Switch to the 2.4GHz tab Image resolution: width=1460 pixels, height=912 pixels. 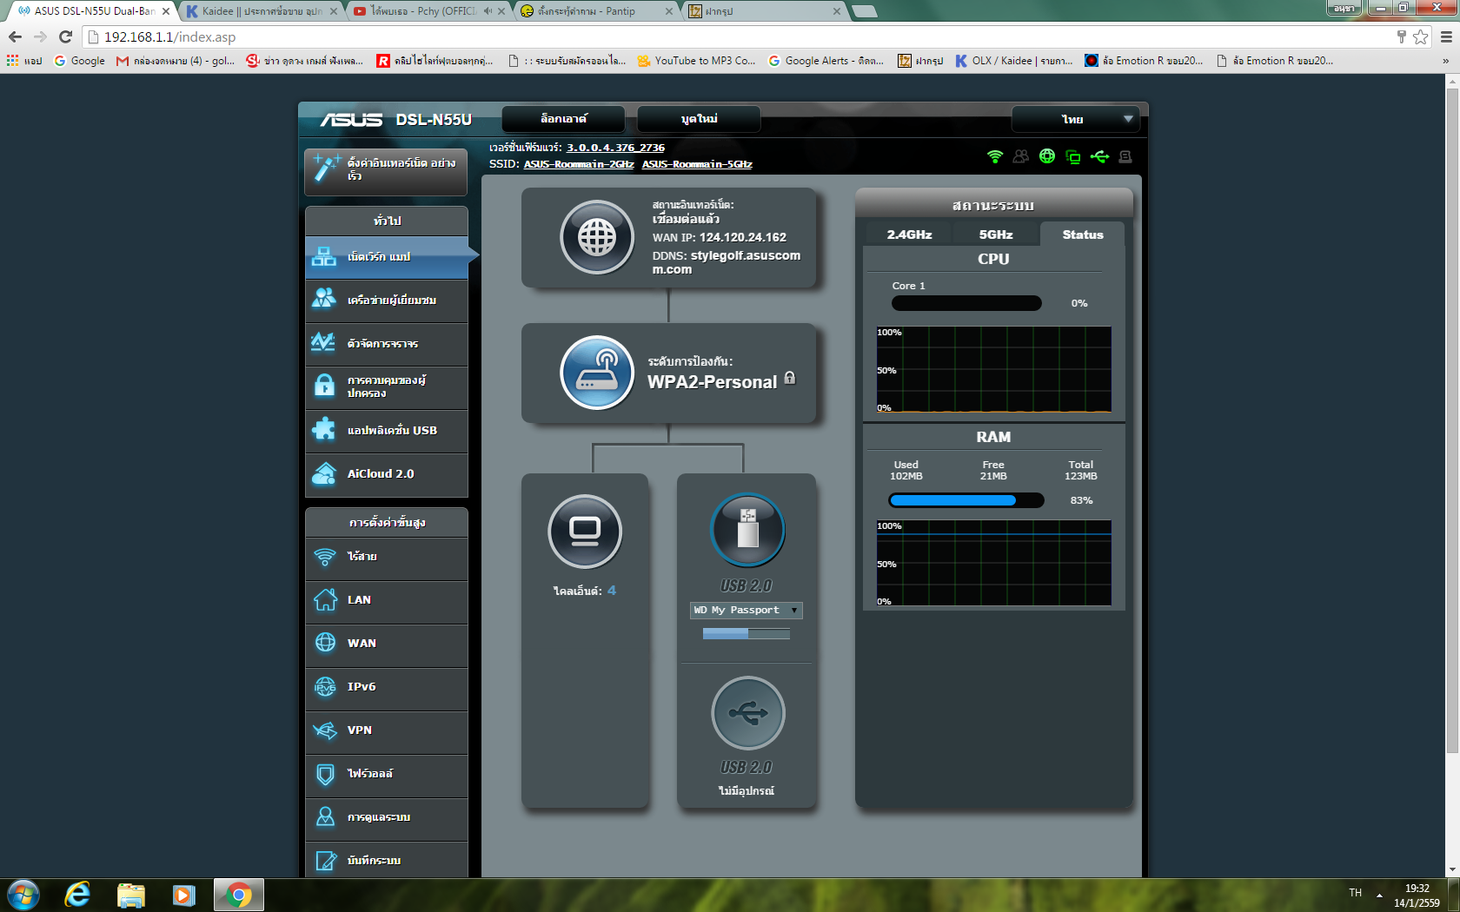click(909, 235)
